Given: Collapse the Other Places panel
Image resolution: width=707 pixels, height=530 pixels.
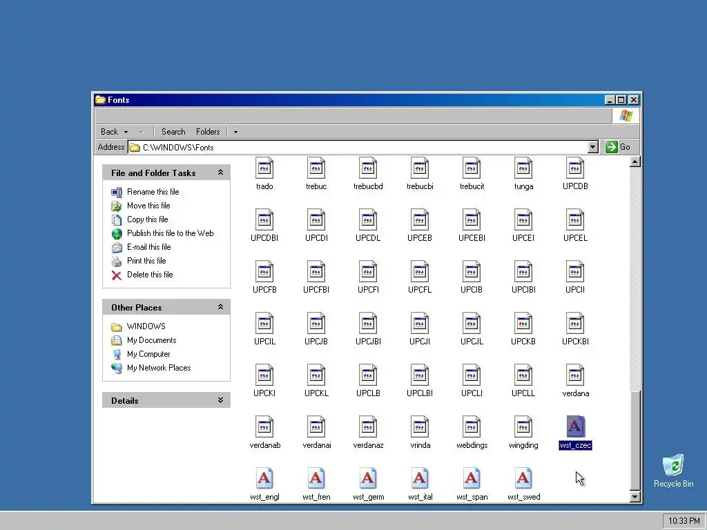Looking at the screenshot, I should [x=220, y=307].
